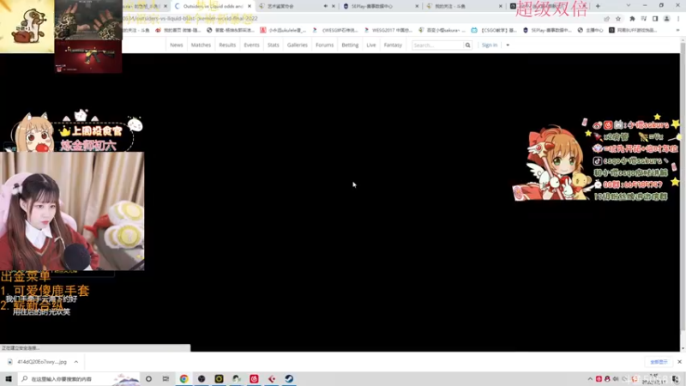Open the Live page link

(x=371, y=45)
